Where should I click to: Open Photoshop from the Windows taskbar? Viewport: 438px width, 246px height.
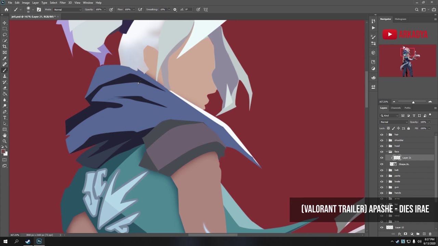coord(39,242)
